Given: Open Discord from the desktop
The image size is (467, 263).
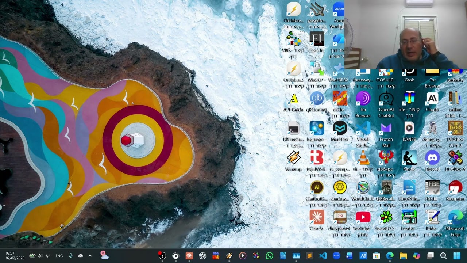Looking at the screenshot, I should [432, 158].
